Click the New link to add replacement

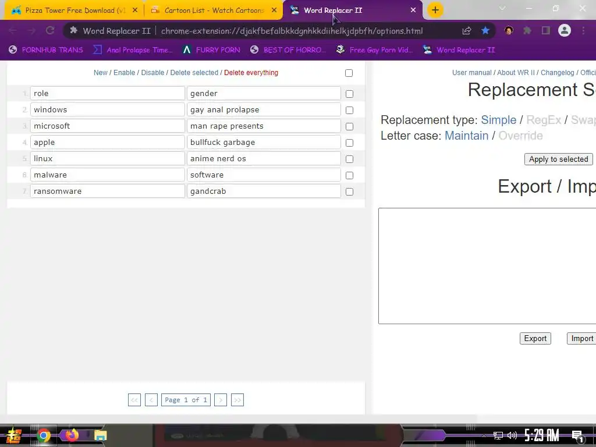point(100,73)
